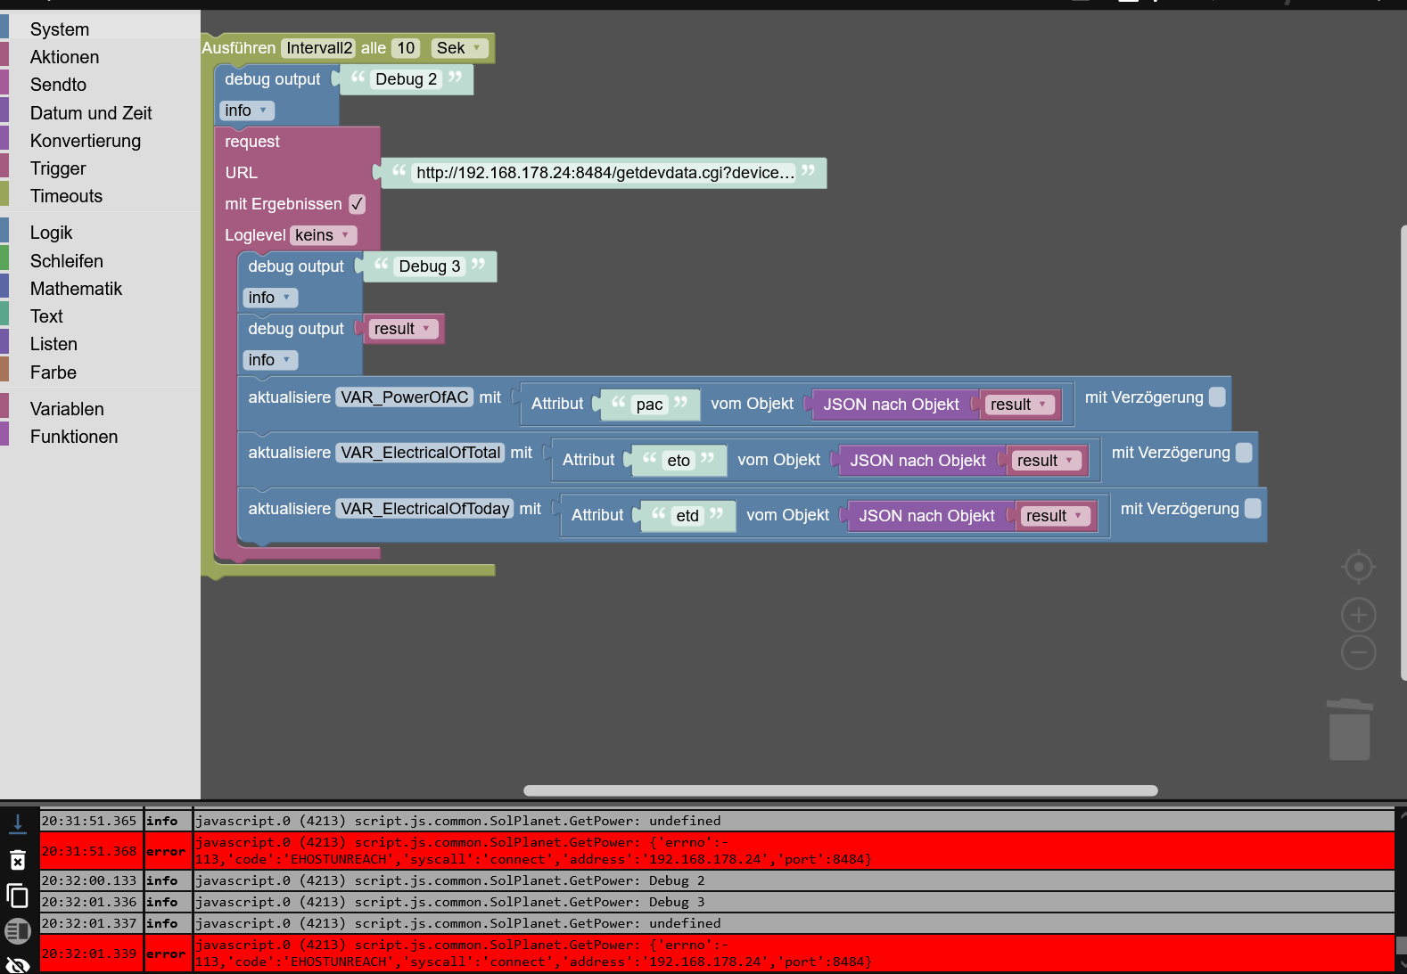This screenshot has height=974, width=1407.
Task: Open the Loglevel 'keins' dropdown
Action: [x=322, y=235]
